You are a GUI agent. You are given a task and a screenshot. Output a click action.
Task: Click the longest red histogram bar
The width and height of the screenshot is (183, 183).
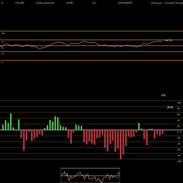[121, 145]
